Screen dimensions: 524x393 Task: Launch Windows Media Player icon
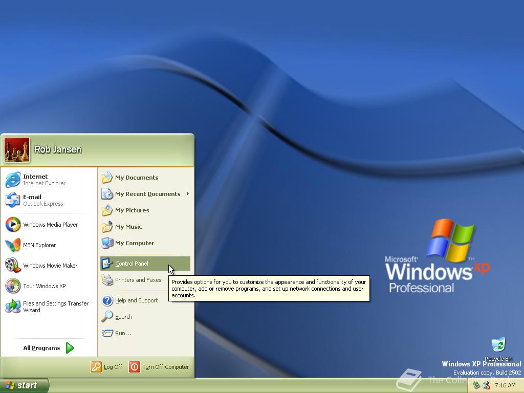tap(13, 225)
